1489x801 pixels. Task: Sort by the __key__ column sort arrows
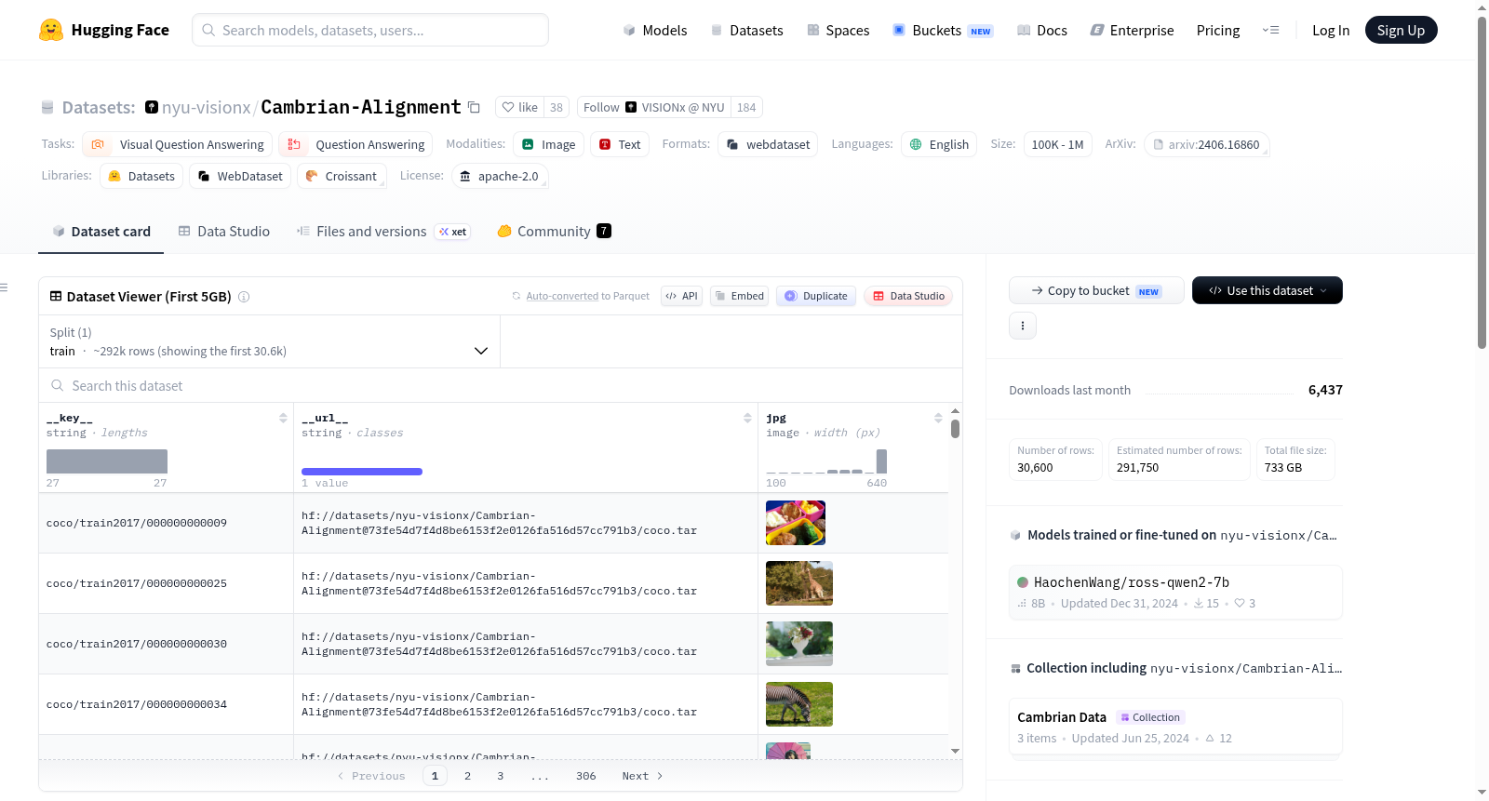tap(283, 418)
